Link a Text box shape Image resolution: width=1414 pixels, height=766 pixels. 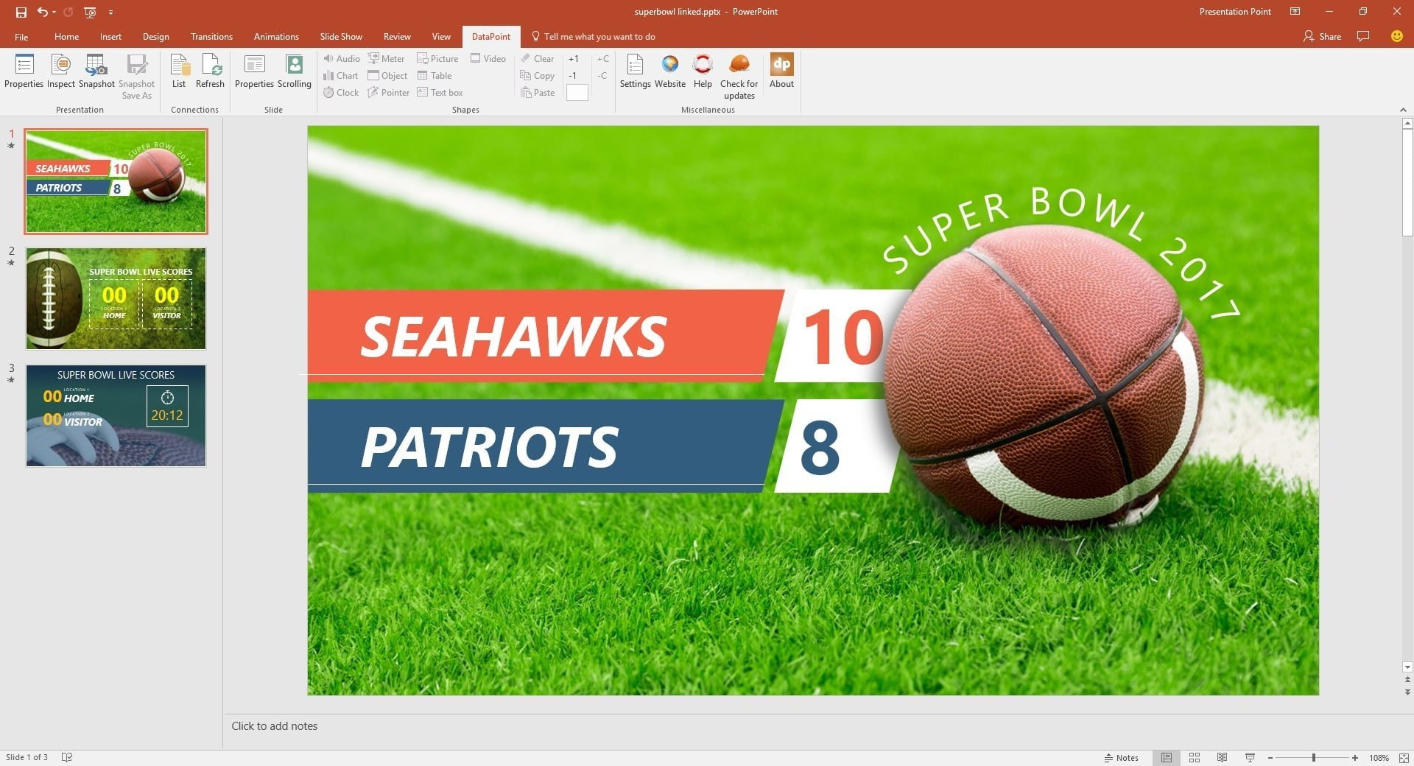(x=440, y=93)
